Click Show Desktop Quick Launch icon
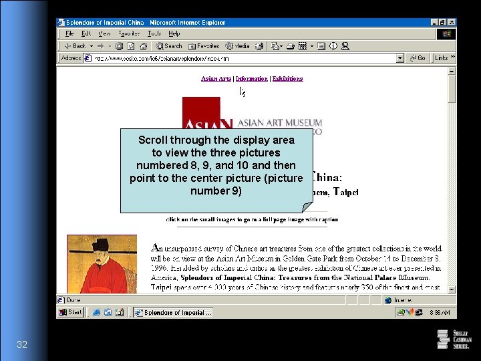This screenshot has height=361, width=481. pyautogui.click(x=120, y=312)
